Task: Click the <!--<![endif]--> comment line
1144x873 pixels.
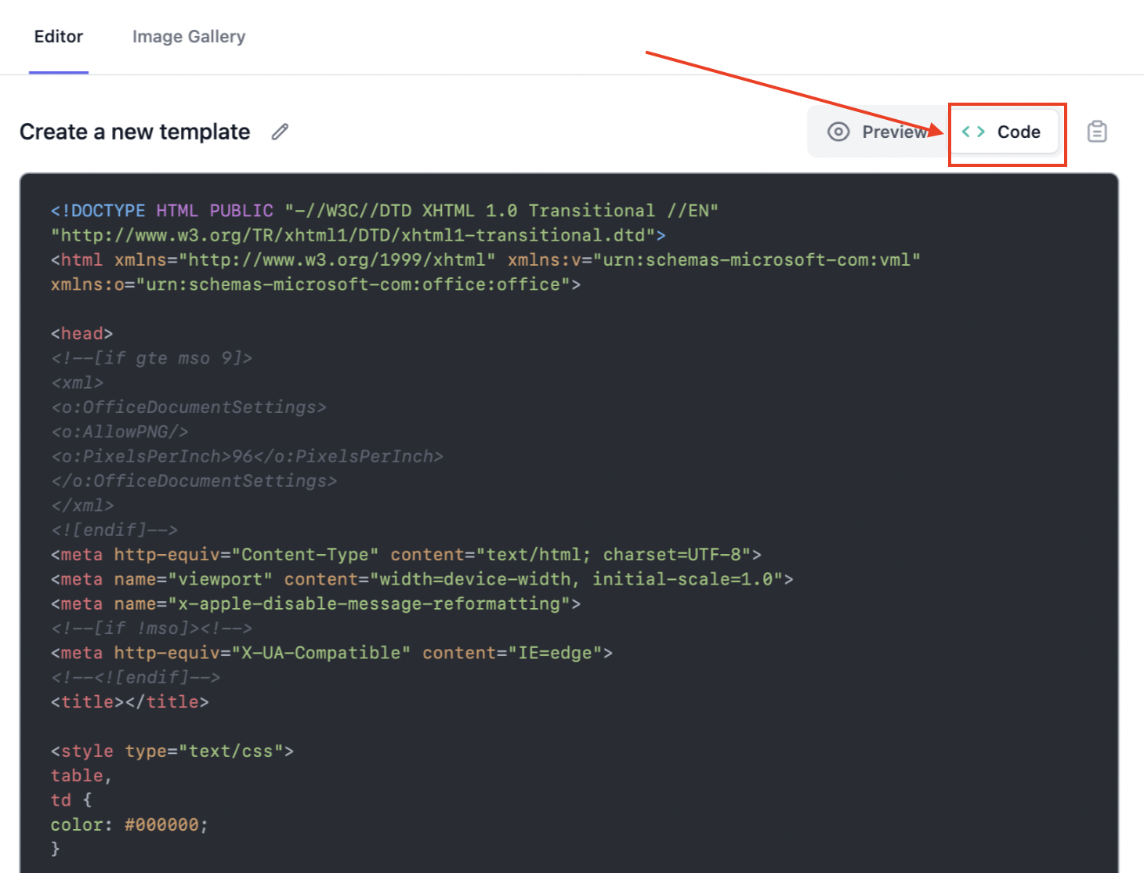Action: coord(136,677)
